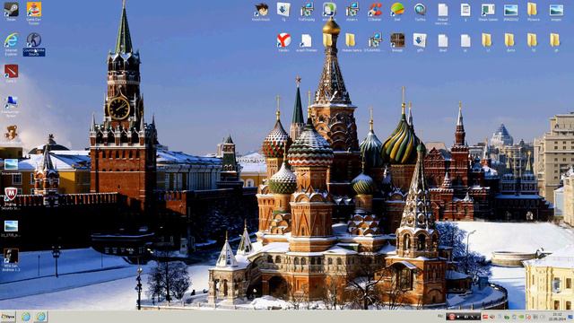The image size is (574, 323).
Task: Click the Start button on the taskbar
Action: [8, 317]
